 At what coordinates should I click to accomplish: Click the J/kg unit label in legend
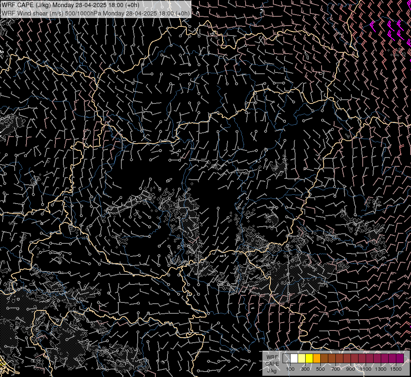point(272,371)
